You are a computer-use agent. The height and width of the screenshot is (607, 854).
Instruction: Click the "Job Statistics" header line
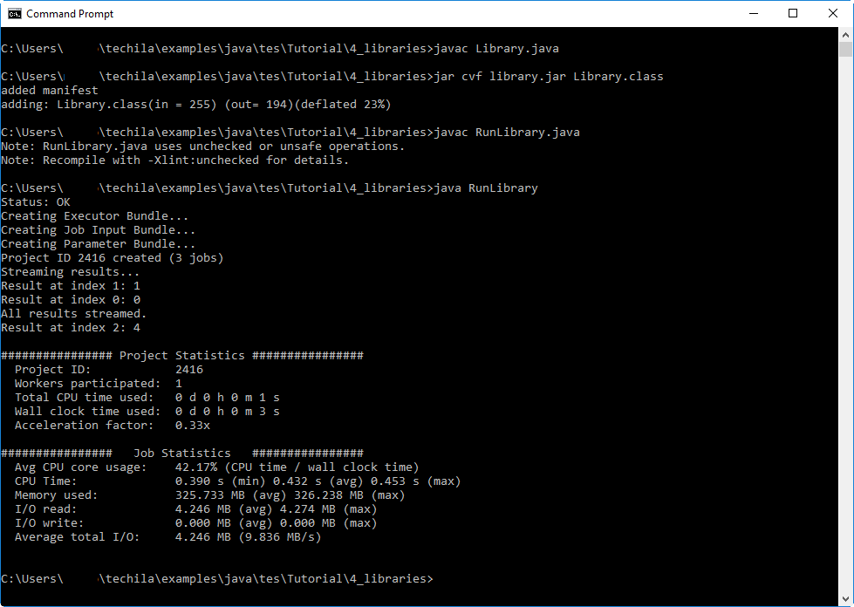tap(181, 454)
